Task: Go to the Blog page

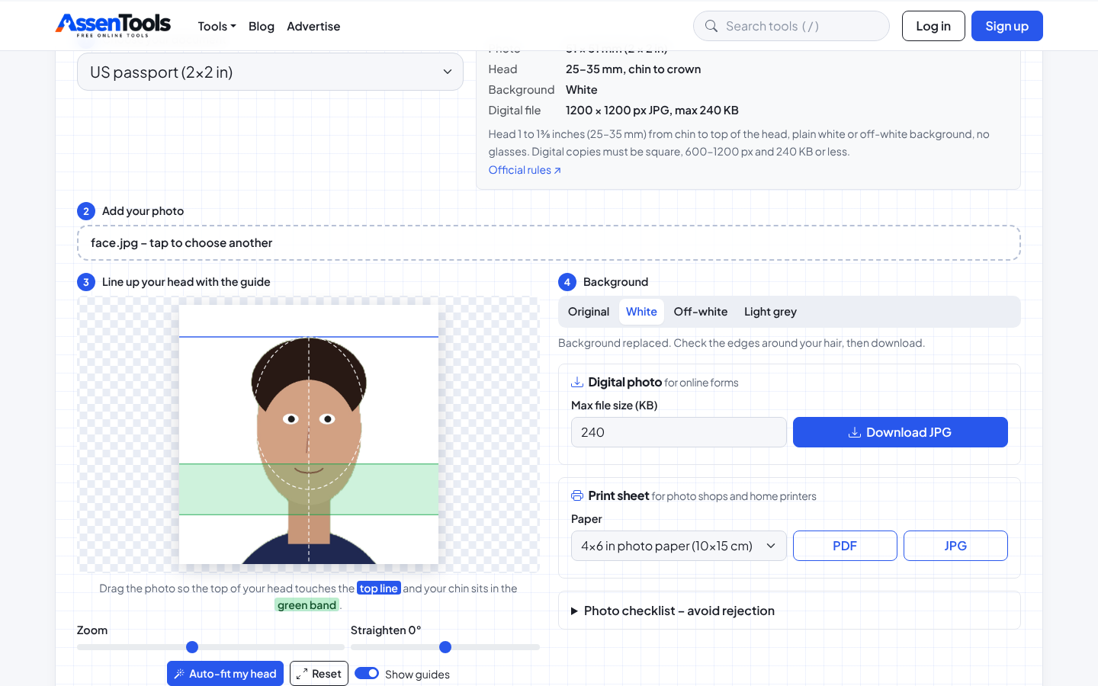Action: [262, 26]
